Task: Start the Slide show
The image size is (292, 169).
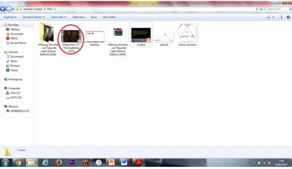Action: (78, 17)
